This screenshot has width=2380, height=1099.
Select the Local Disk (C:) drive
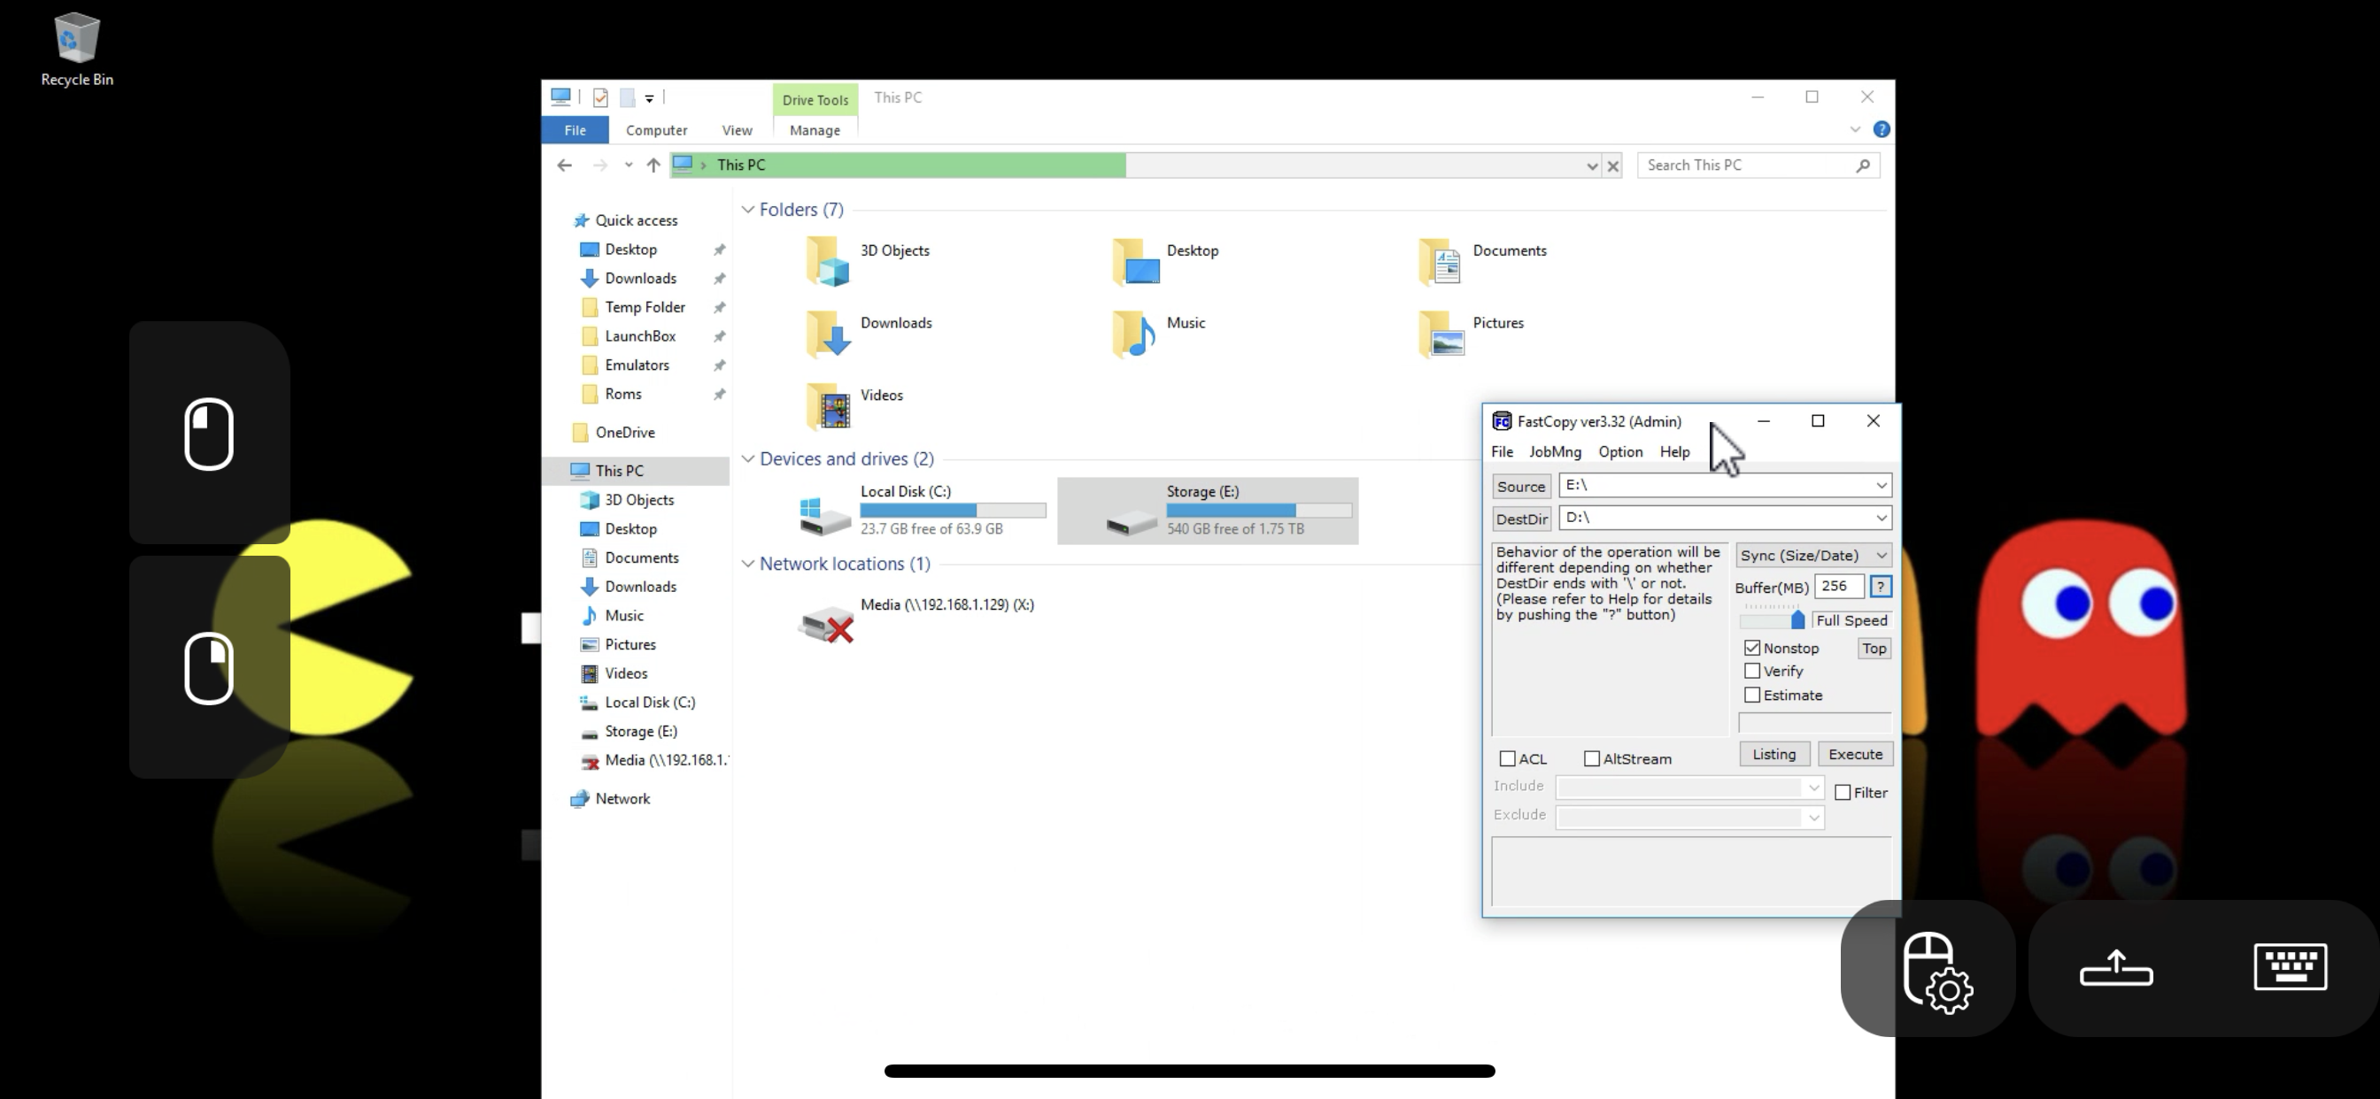pyautogui.click(x=922, y=510)
